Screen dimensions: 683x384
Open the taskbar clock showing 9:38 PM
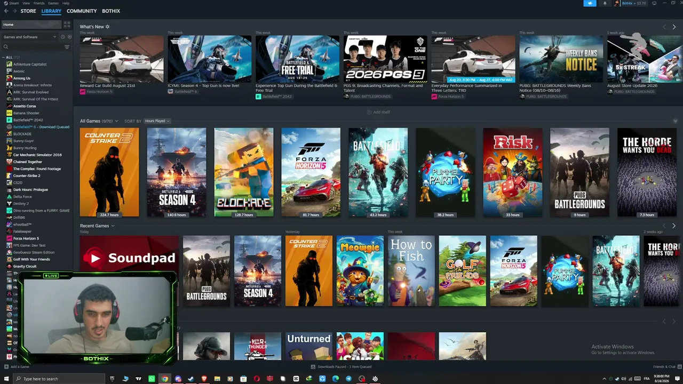[x=661, y=379]
